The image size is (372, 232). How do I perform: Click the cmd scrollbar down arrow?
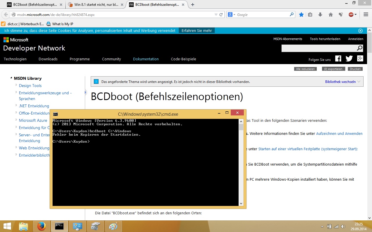point(241,204)
